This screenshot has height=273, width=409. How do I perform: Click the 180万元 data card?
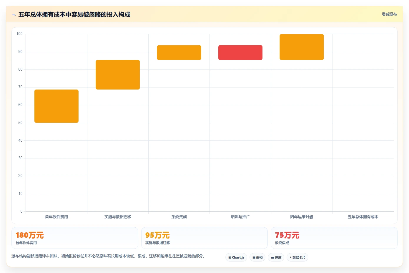[75, 238]
